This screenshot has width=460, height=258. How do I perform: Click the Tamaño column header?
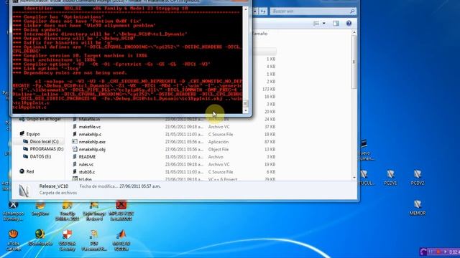pos(259,34)
